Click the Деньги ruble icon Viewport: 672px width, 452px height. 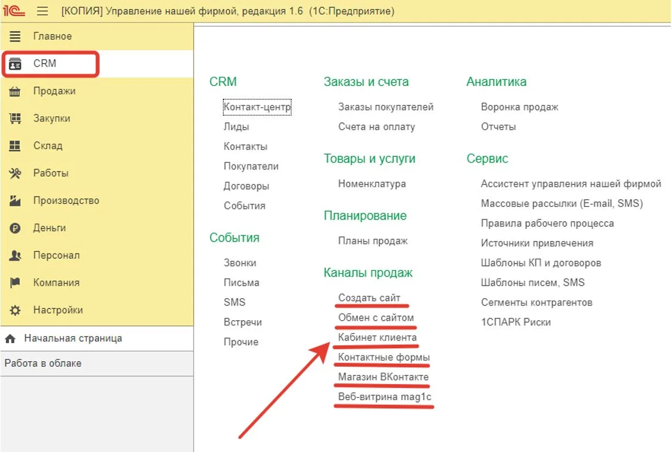(15, 228)
